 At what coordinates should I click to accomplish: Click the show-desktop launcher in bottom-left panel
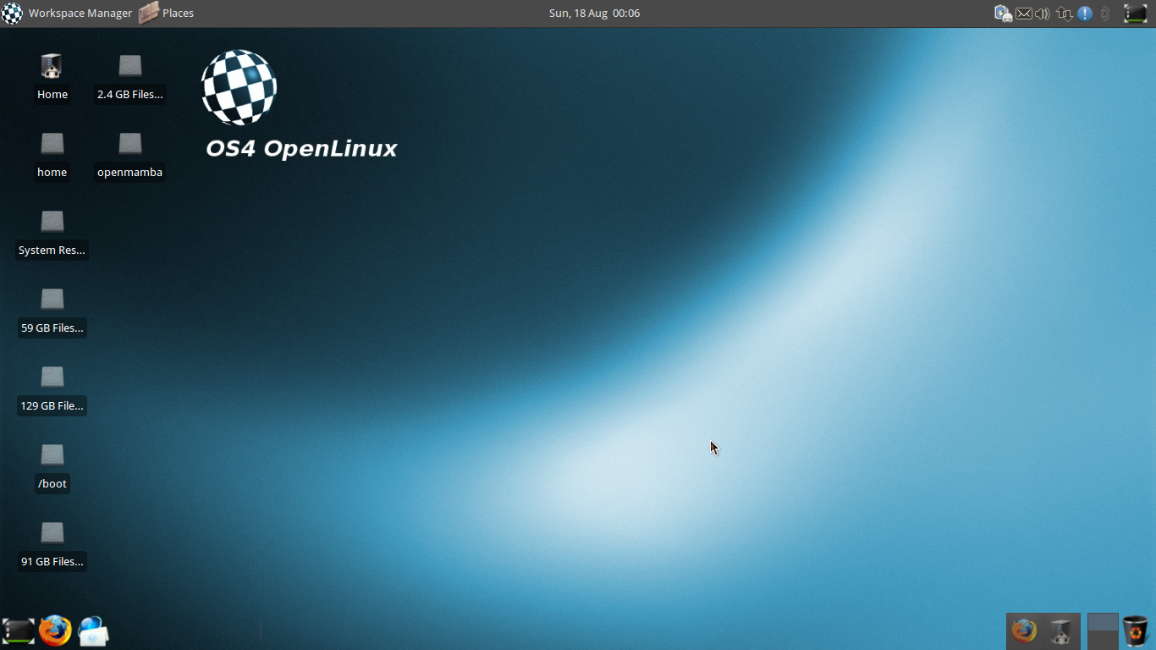[x=19, y=631]
